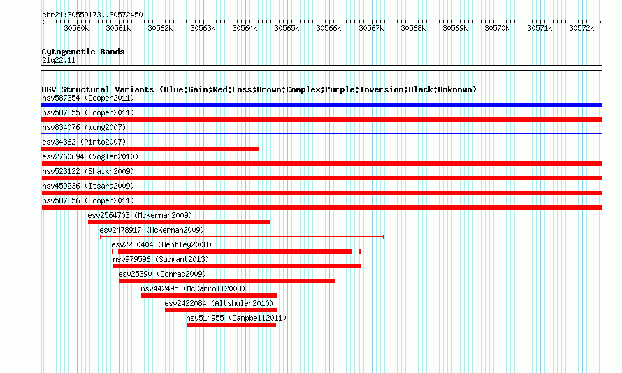Image resolution: width=622 pixels, height=373 pixels.
Task: Click esv2760694 (Vogler2010) label
Action: point(90,156)
